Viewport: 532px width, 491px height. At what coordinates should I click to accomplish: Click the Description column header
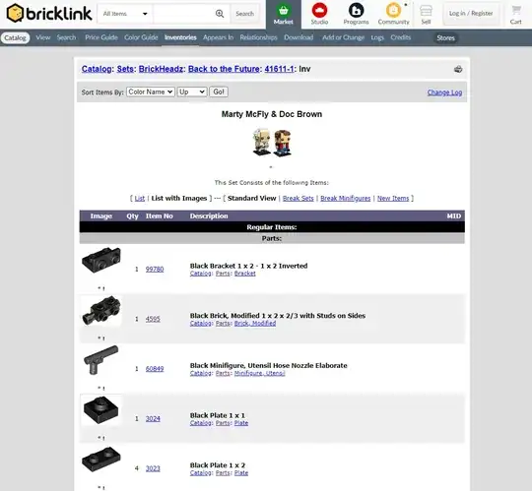coord(209,215)
